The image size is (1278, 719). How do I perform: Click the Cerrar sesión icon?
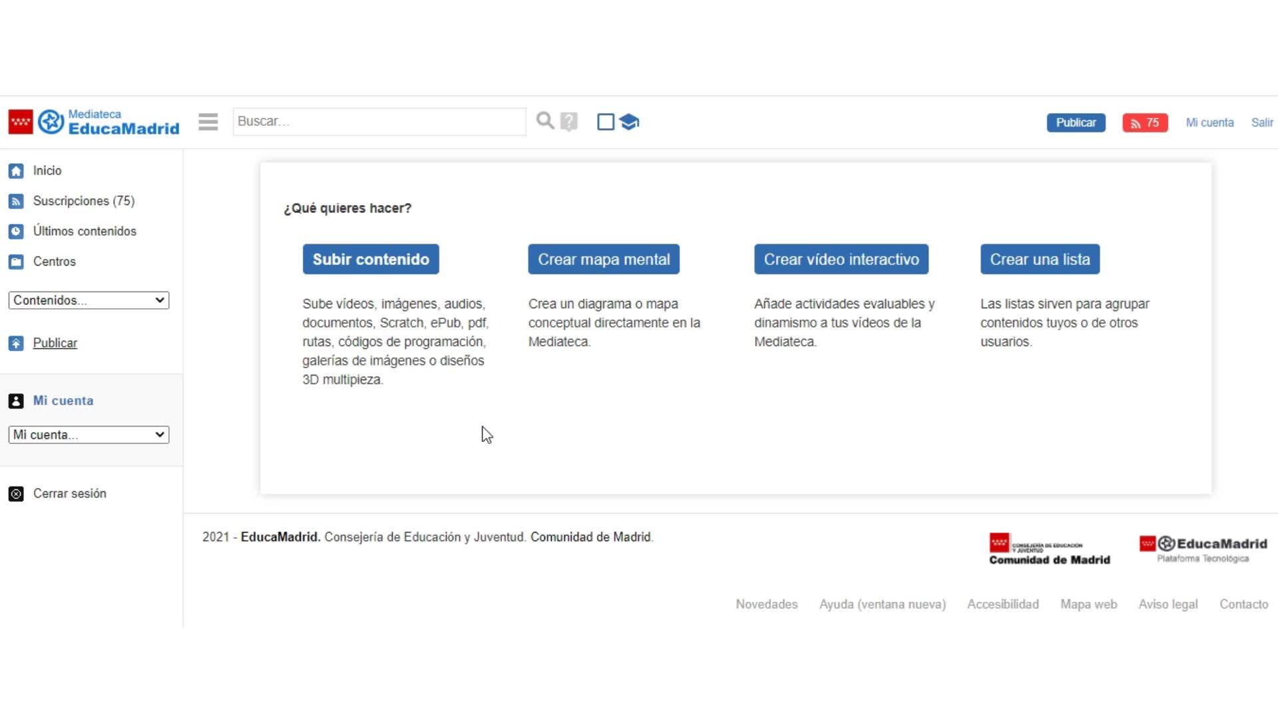pos(16,494)
